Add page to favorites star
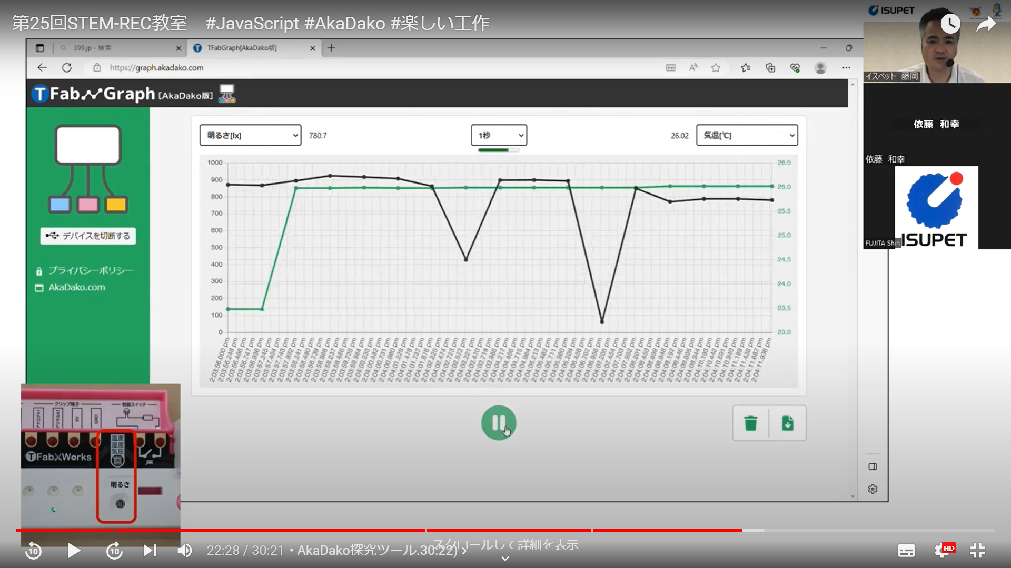This screenshot has width=1011, height=568. (x=716, y=68)
